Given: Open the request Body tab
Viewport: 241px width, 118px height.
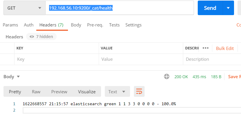Looking at the screenshot, I should (x=76, y=25).
